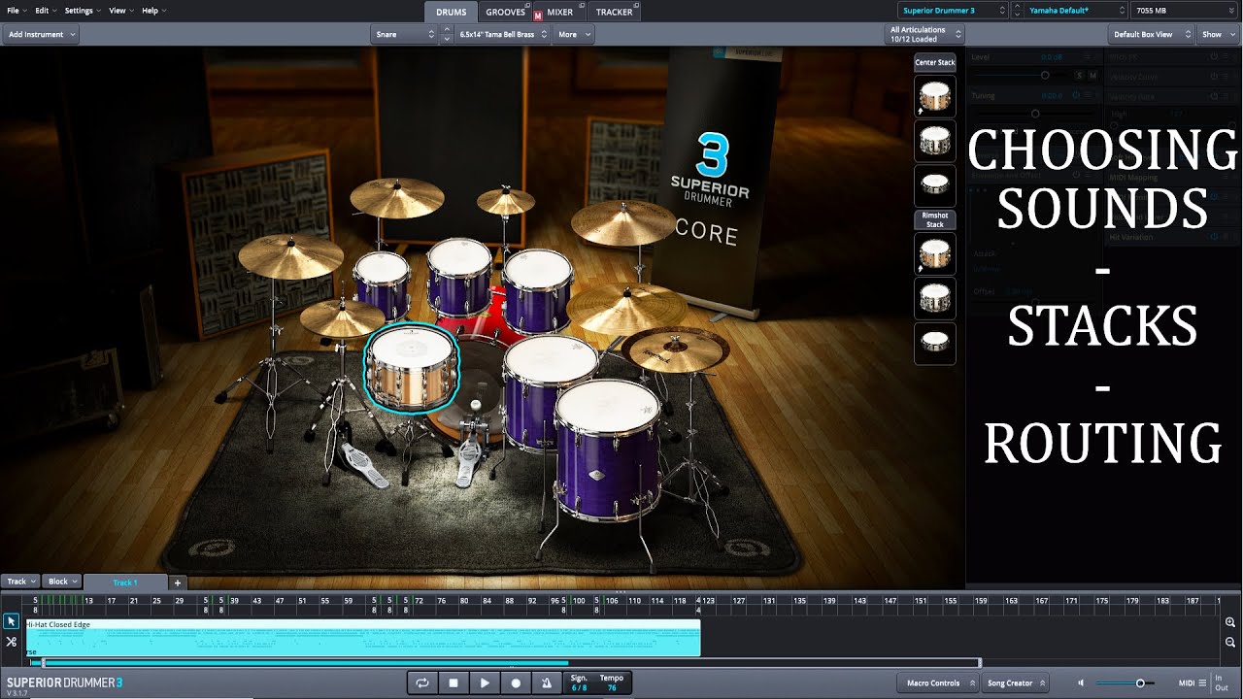Open the Edit menu
Viewport: 1243px width, 699px height.
tap(46, 11)
